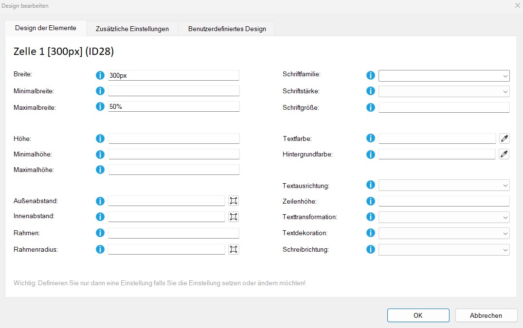Image resolution: width=523 pixels, height=328 pixels.
Task: Expand the Schriftfamilie dropdown
Action: [444, 76]
